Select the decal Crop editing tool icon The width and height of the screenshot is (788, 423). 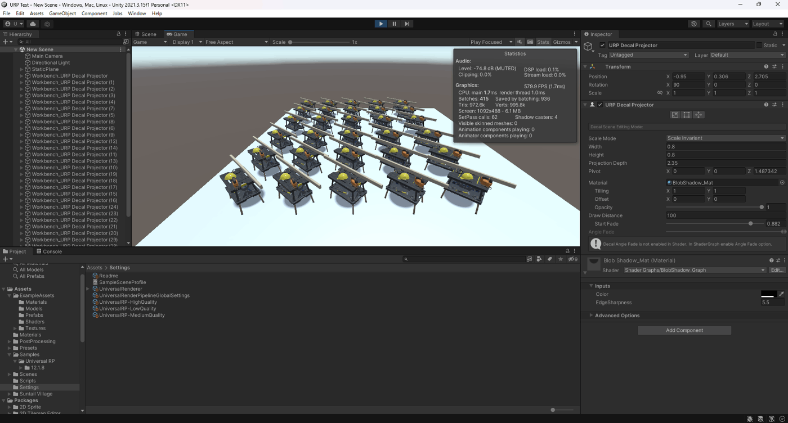(687, 115)
